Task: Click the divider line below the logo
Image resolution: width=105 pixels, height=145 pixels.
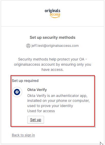Action: (52, 27)
